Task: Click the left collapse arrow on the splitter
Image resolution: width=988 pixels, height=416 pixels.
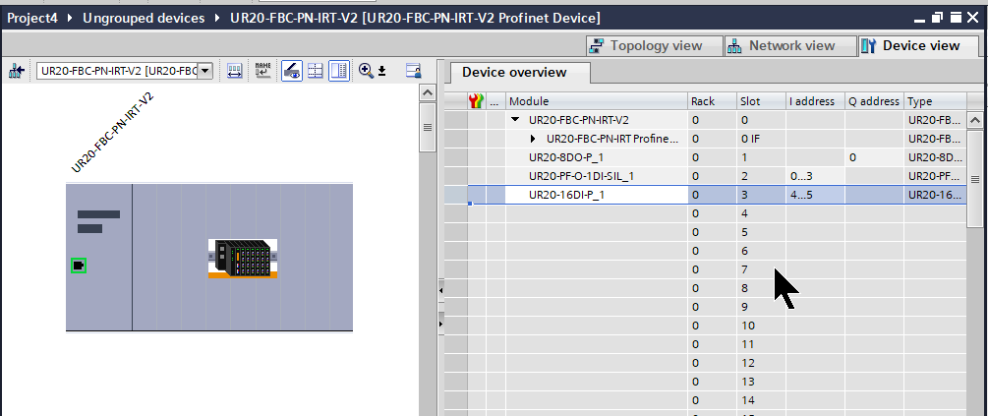Action: pos(441,290)
